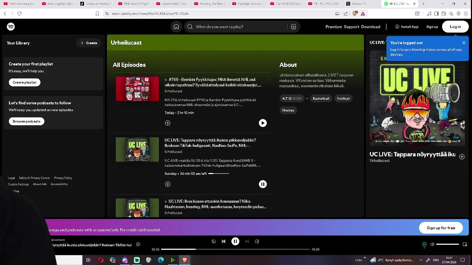Open Brave Wallet icon

[444, 14]
